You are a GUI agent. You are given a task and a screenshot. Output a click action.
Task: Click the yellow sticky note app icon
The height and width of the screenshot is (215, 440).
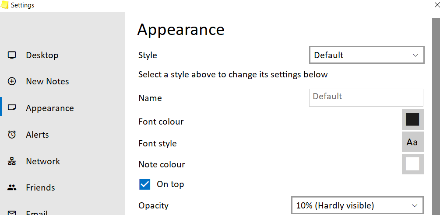5,5
